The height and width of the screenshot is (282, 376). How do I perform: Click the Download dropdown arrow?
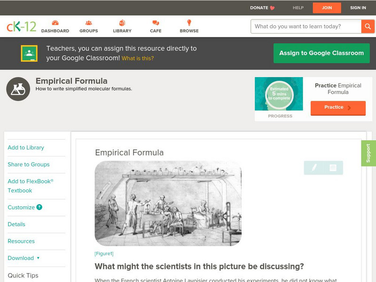pyautogui.click(x=38, y=258)
